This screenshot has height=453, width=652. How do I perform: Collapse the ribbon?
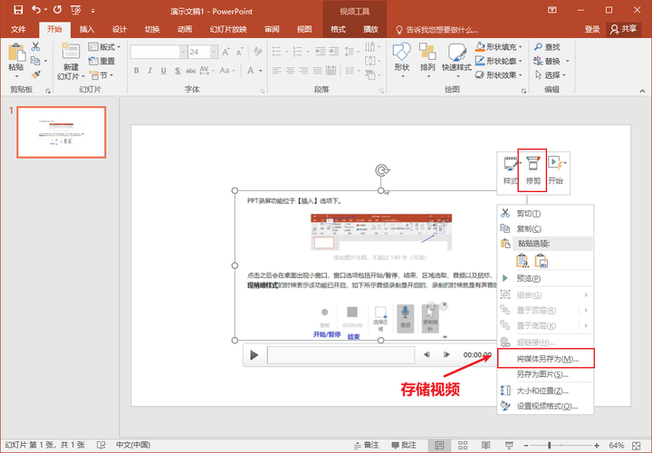click(642, 91)
